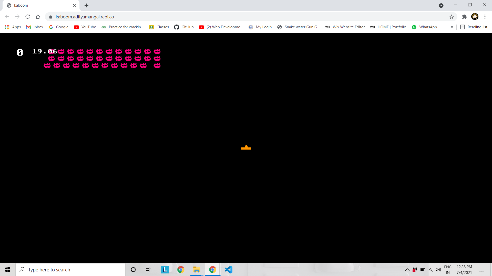Show hidden system tray icons
This screenshot has width=492, height=276.
pyautogui.click(x=407, y=270)
